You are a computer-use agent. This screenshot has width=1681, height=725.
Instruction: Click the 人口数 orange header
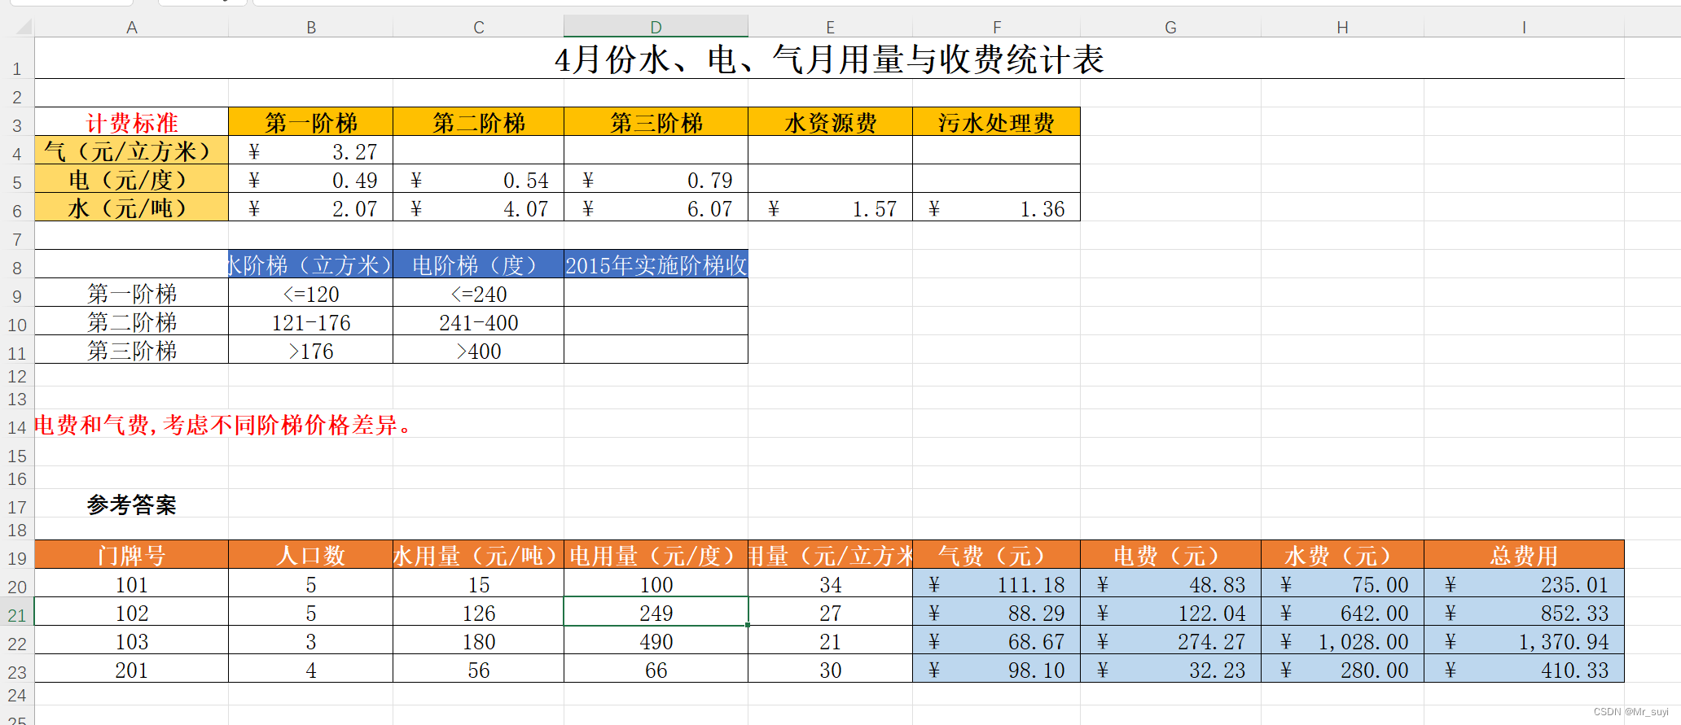click(x=311, y=555)
